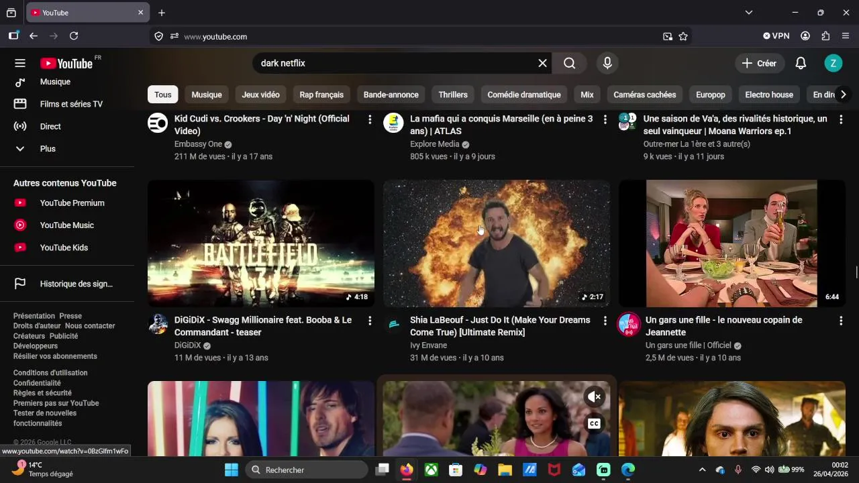
Task: Click the page vertical scrollbar thumb
Action: tap(856, 272)
